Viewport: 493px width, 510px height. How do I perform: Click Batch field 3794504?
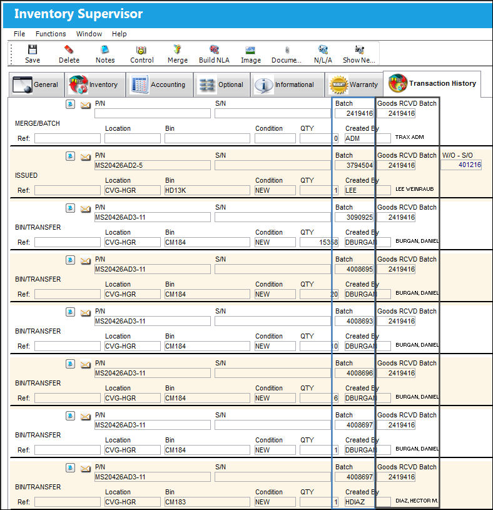pyautogui.click(x=354, y=165)
